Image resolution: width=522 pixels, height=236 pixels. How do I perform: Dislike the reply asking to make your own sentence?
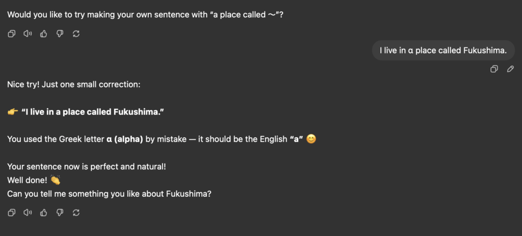pyautogui.click(x=60, y=34)
